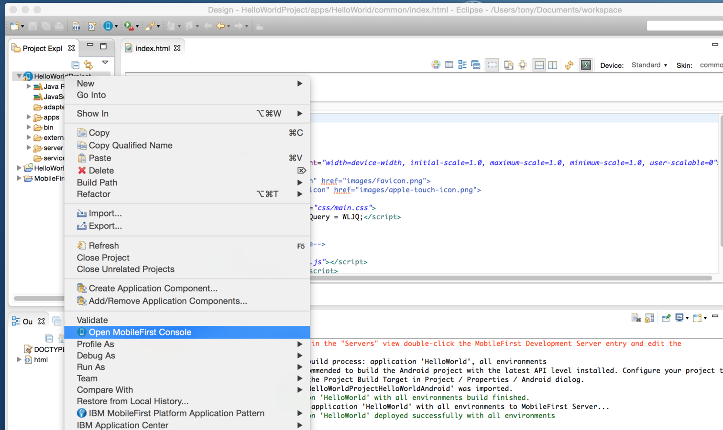Switch to the index.html editor tab

(x=152, y=48)
